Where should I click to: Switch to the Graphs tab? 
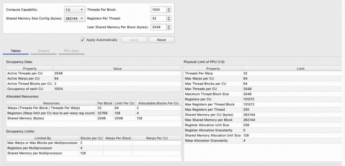tap(44, 51)
